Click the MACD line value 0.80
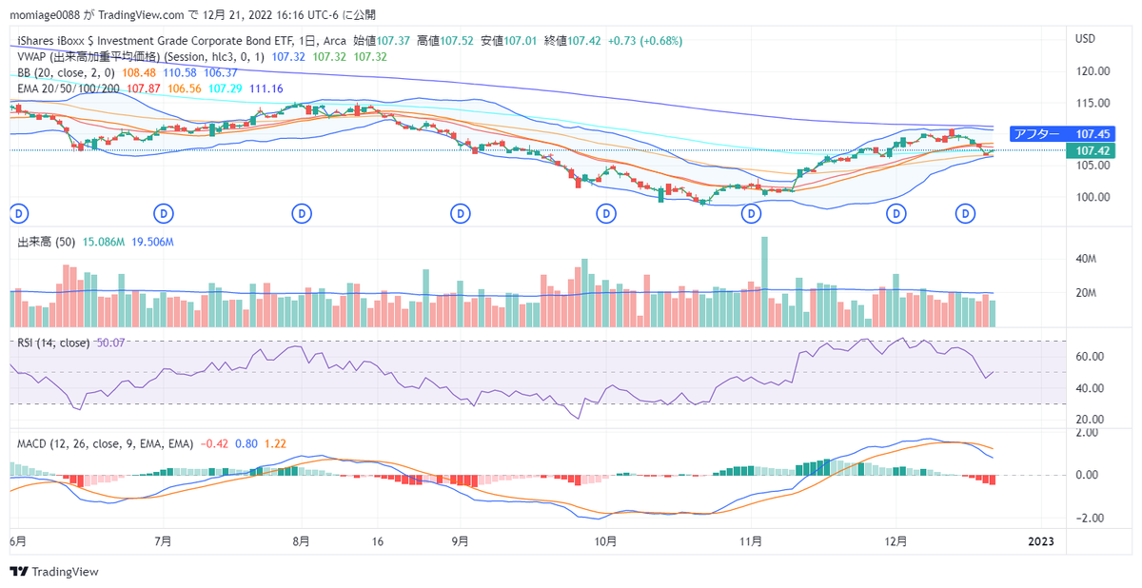 pos(246,443)
